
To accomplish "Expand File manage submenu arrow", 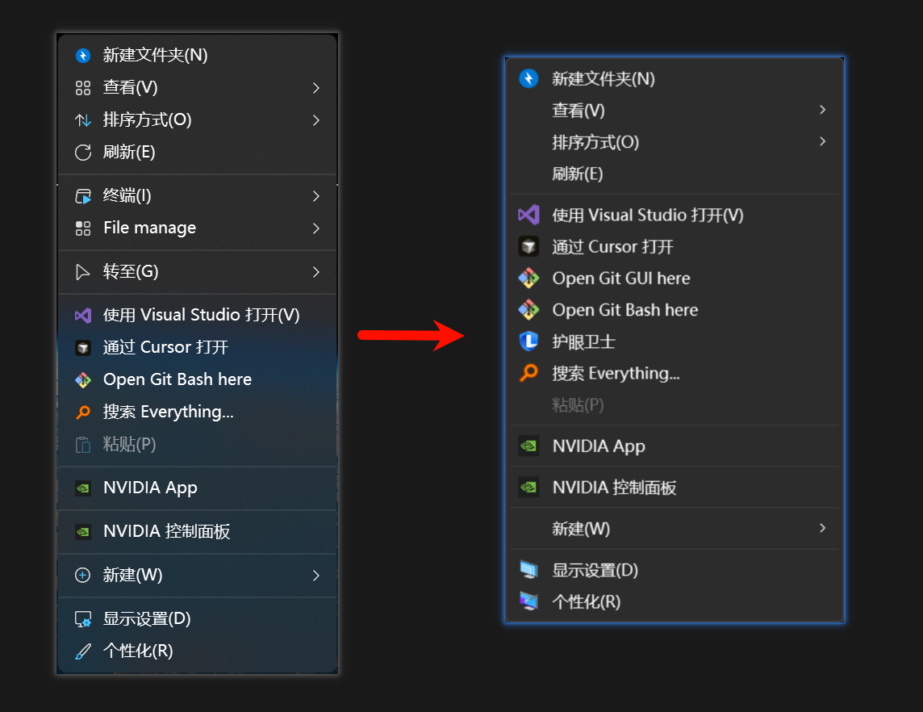I will coord(316,228).
